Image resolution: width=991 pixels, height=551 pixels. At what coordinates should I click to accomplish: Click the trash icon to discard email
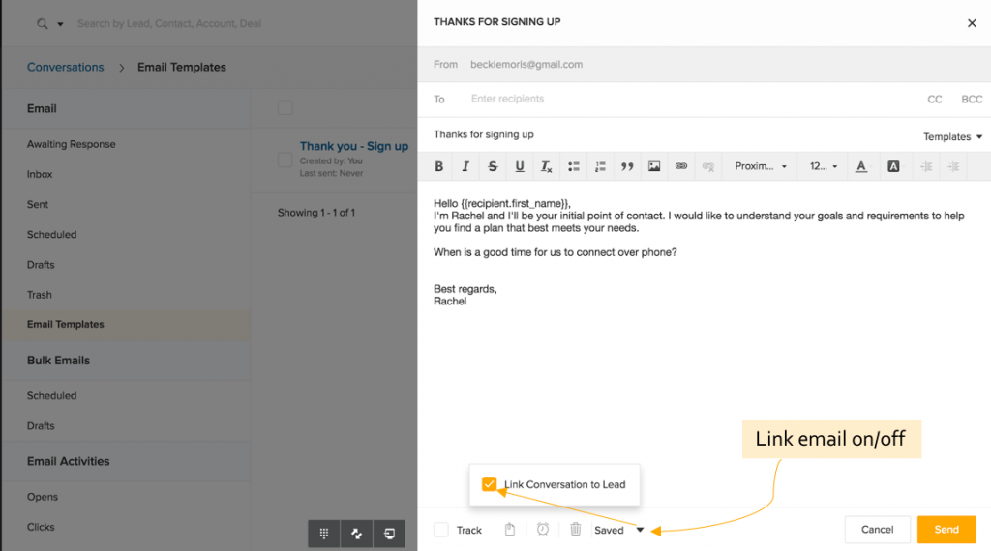[x=575, y=530]
